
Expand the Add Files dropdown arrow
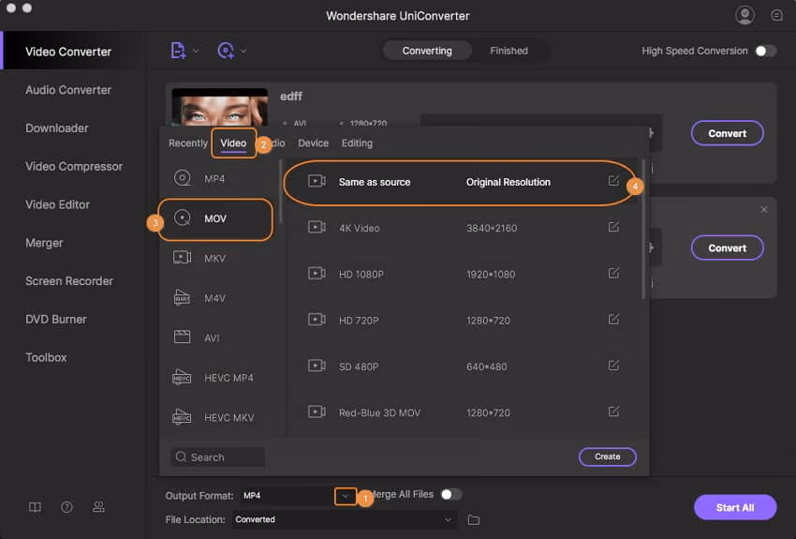click(x=196, y=51)
